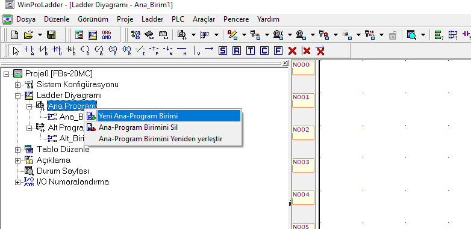Select the inverted coil Q tool
The width and height of the screenshot is (471, 229).
coord(99,50)
